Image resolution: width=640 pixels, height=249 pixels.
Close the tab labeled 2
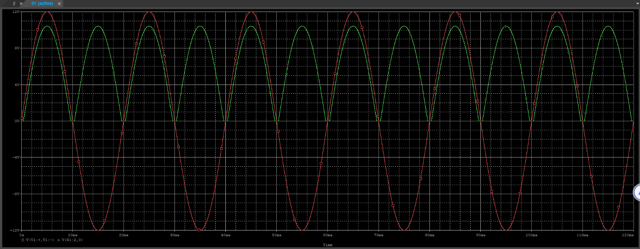21,3
